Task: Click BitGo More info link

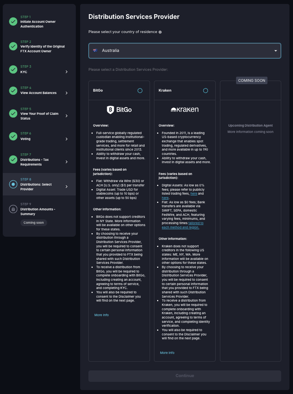Action: point(101,315)
